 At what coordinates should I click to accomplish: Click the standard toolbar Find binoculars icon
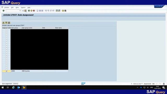coord(40,11)
